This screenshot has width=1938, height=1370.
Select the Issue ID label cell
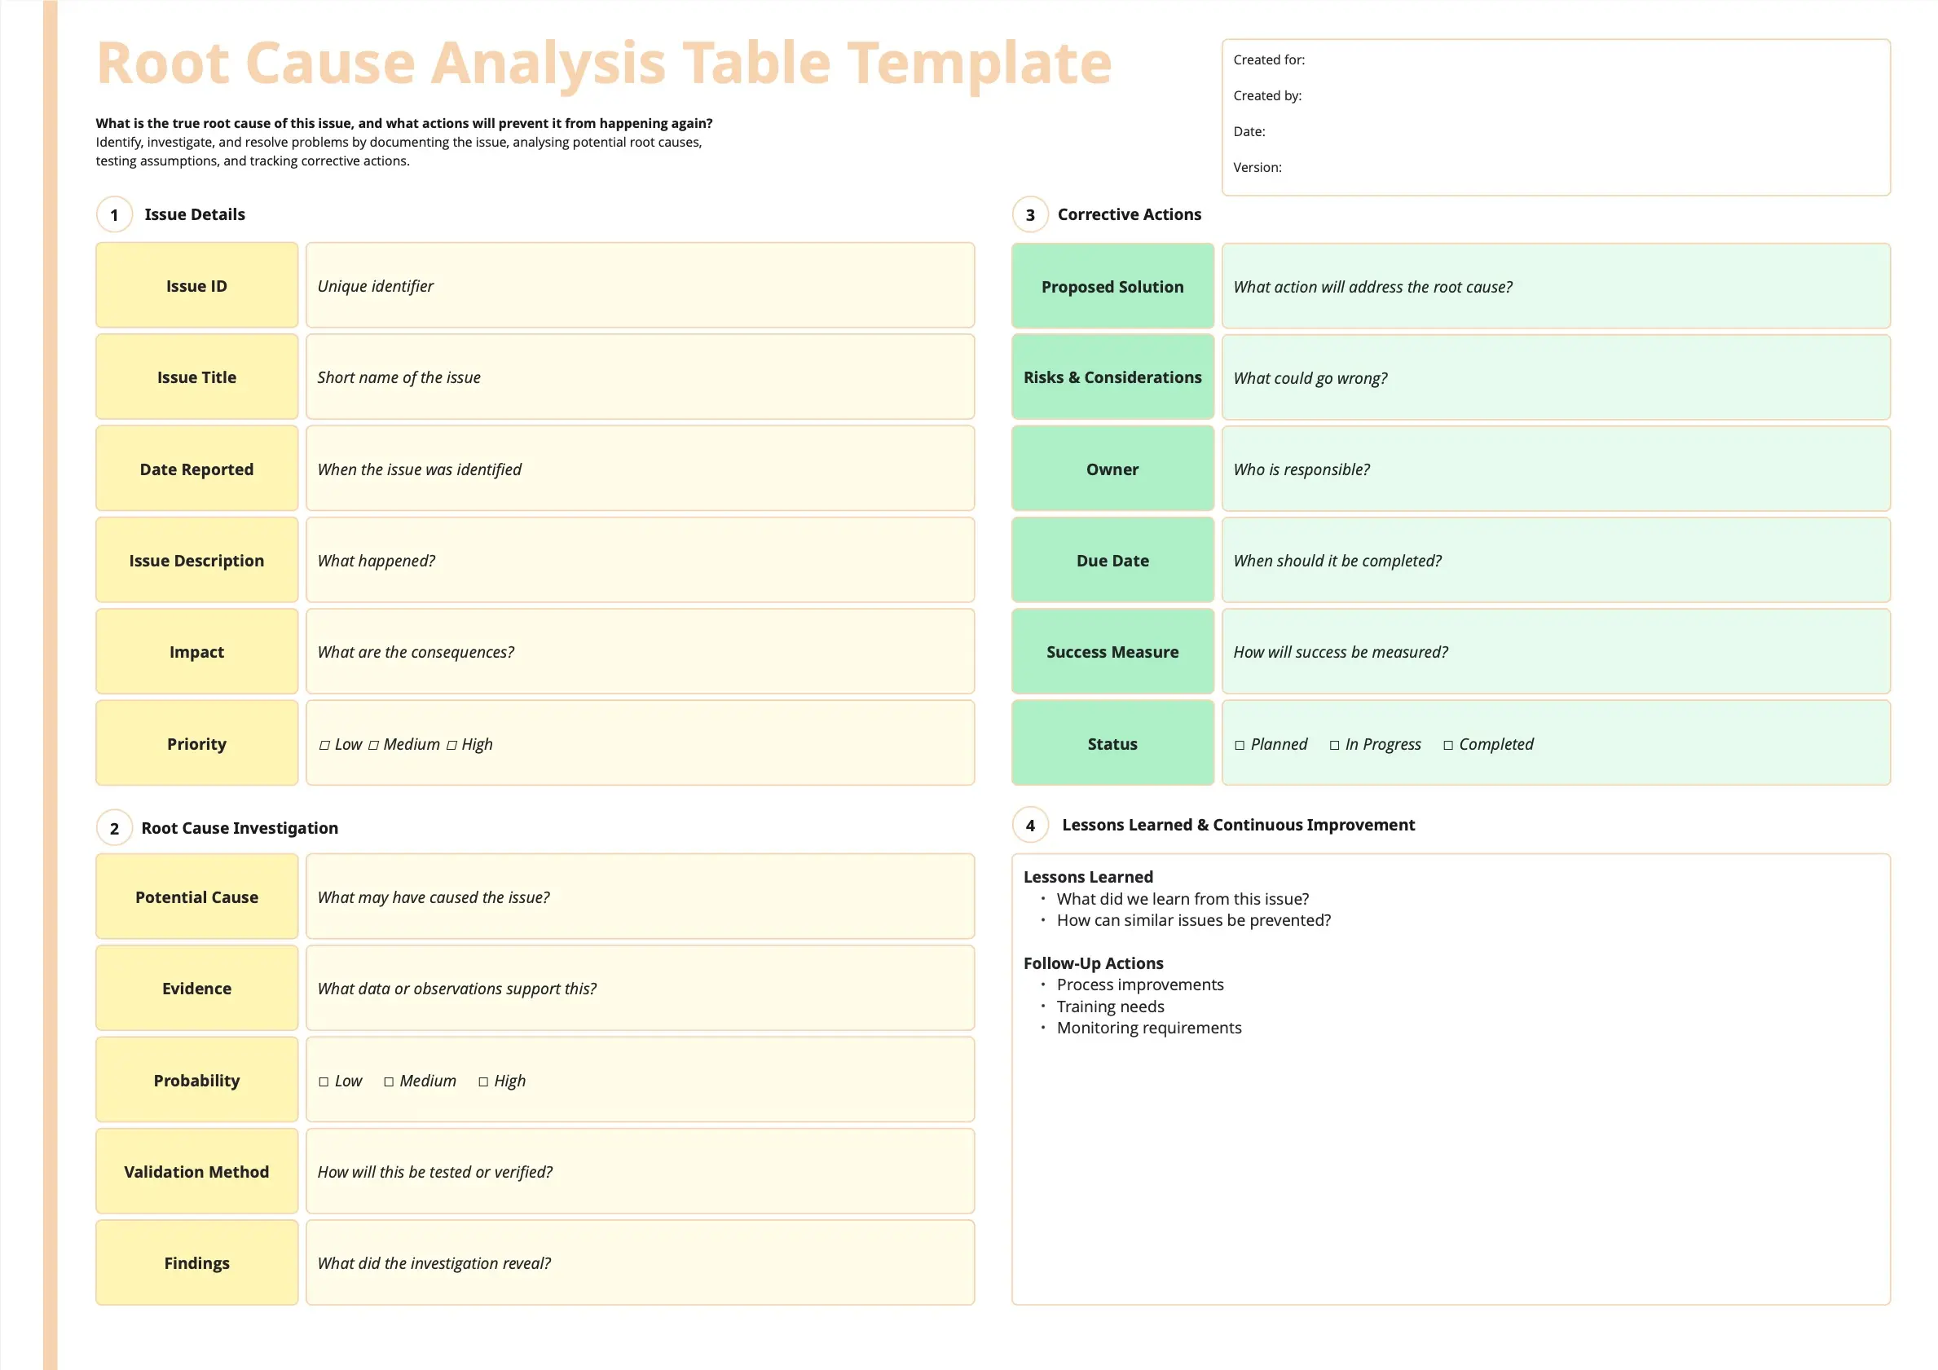point(196,285)
